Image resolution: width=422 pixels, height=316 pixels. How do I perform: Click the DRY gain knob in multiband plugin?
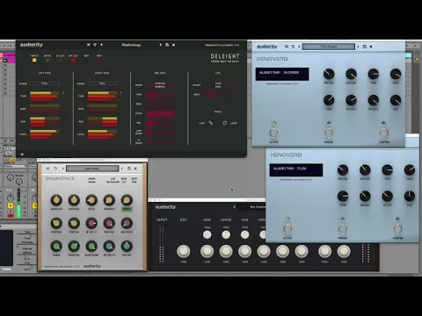(184, 251)
